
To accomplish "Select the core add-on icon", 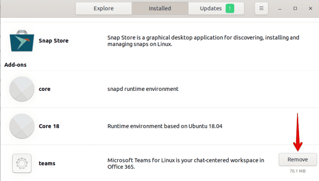I will point(22,89).
